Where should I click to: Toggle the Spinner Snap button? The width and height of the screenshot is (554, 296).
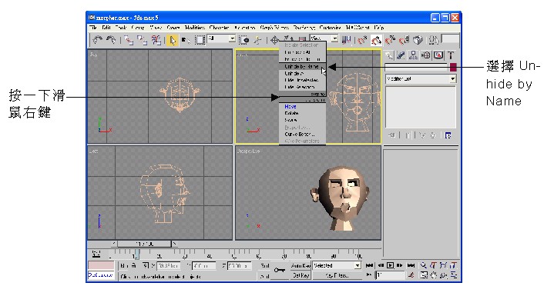point(404,41)
